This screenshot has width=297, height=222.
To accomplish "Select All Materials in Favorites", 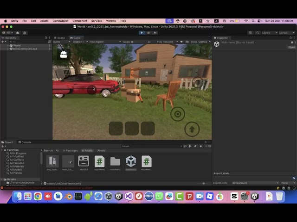I will (17, 166).
